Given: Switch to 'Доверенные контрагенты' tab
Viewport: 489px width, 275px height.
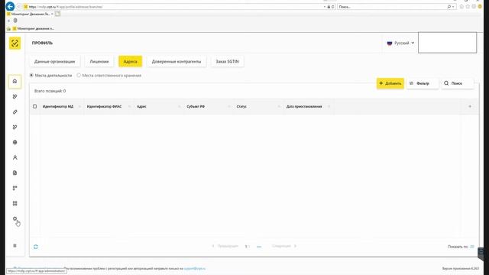Looking at the screenshot, I should 176,61.
